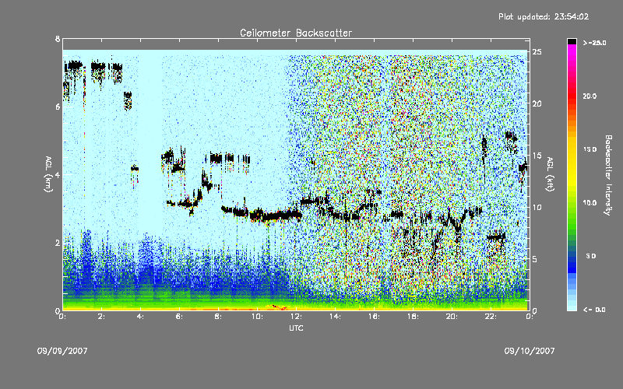Click the 'AGL (km)' left axis label

(48, 174)
